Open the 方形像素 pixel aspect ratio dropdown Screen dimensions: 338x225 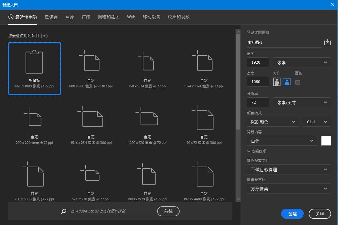point(289,188)
